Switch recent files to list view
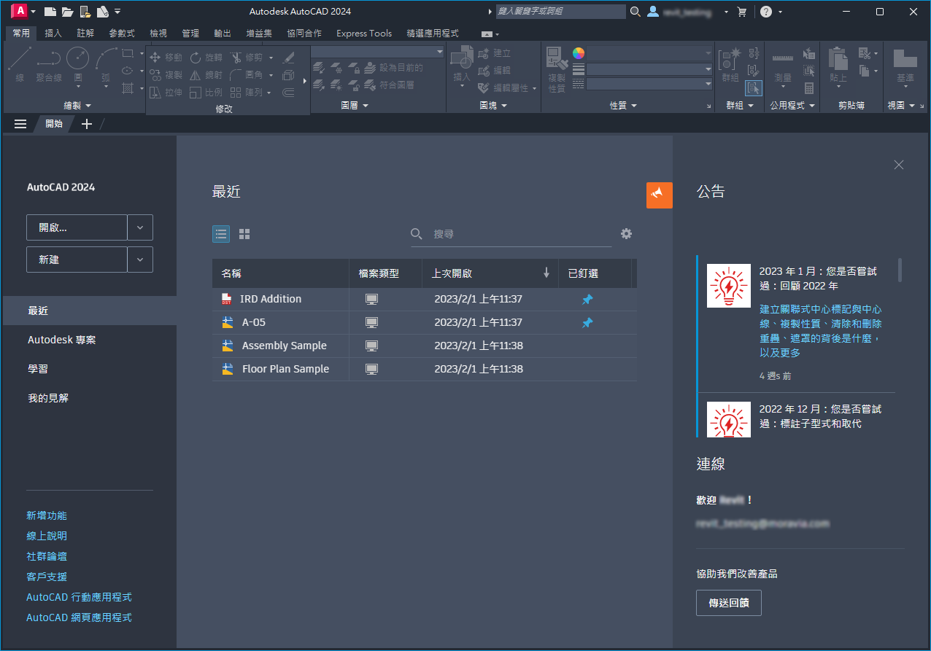The height and width of the screenshot is (651, 931). 221,234
